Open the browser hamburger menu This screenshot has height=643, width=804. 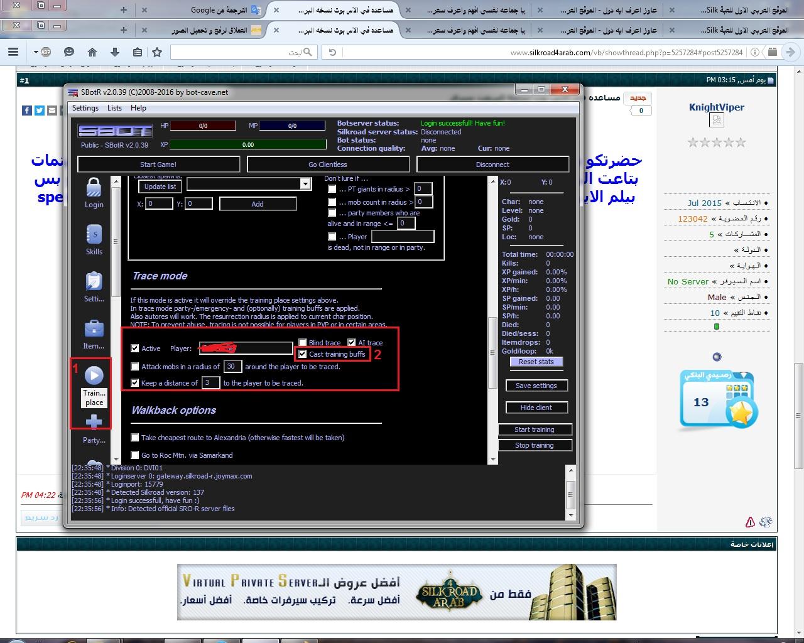tap(13, 52)
